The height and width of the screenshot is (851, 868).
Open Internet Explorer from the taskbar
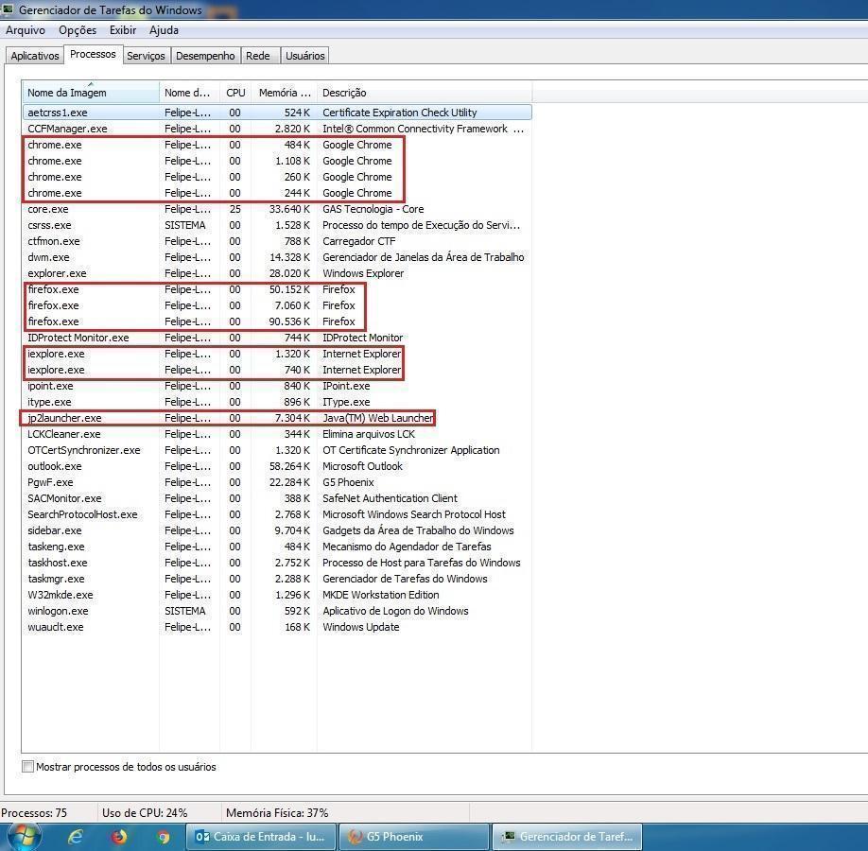75,837
